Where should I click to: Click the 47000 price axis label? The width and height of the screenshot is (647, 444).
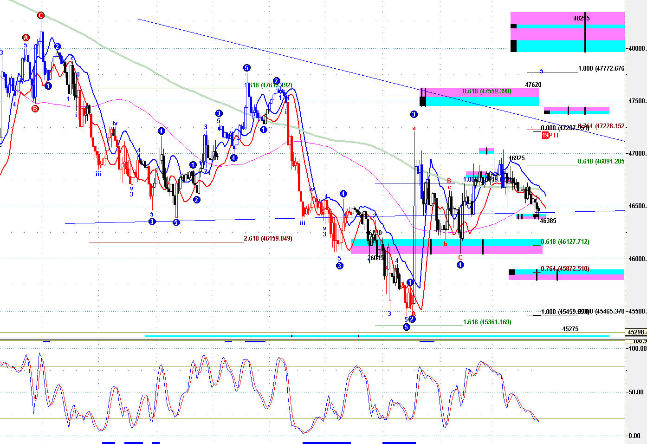pyautogui.click(x=637, y=153)
